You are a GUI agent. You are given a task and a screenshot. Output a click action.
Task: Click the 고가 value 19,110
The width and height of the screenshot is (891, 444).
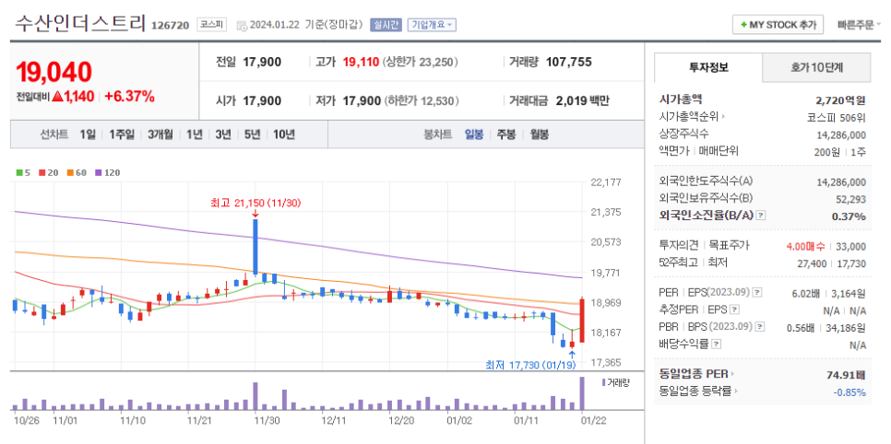coord(361,62)
